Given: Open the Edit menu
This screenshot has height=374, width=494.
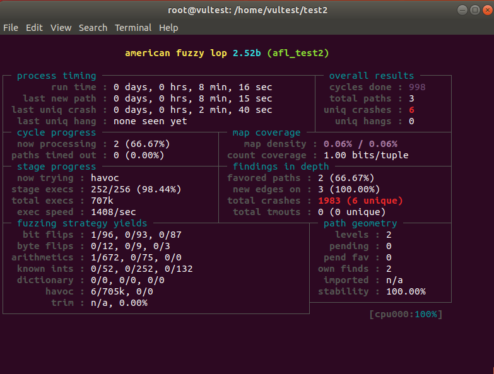Looking at the screenshot, I should click(34, 28).
